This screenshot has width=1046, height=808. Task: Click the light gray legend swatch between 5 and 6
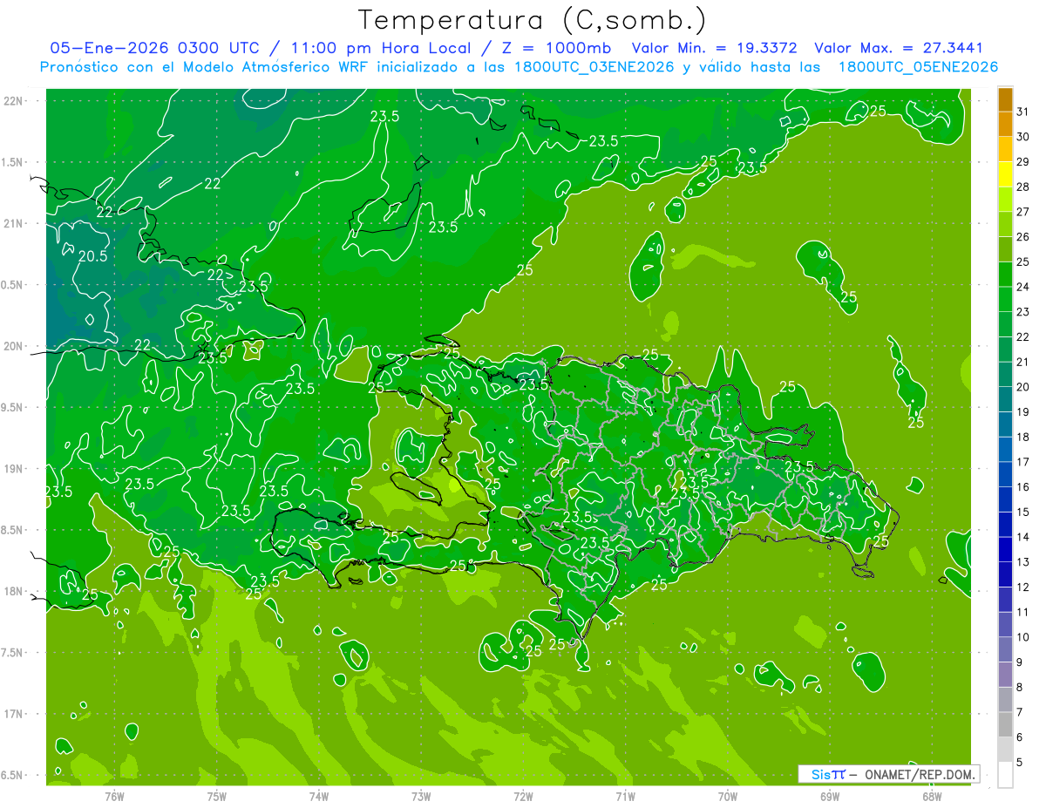click(x=1005, y=750)
